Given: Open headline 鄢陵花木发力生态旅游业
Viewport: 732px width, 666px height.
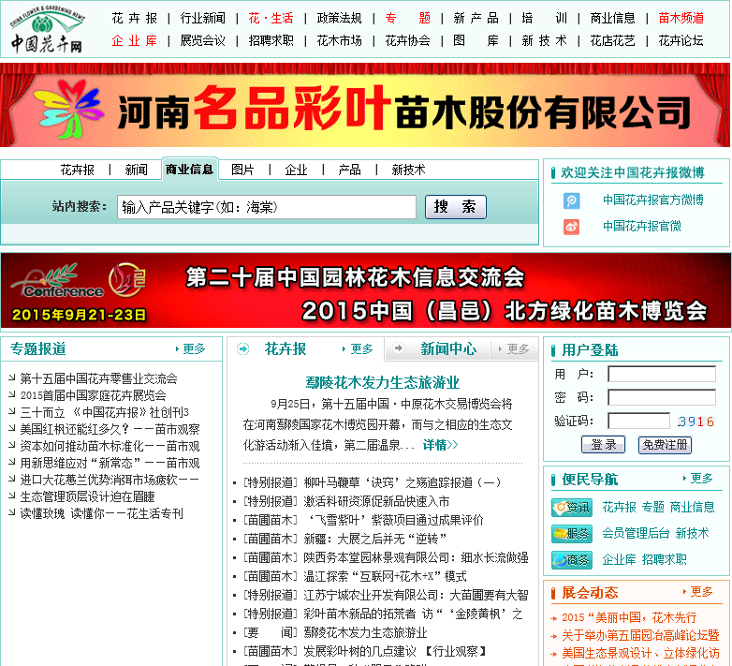Looking at the screenshot, I should (382, 382).
